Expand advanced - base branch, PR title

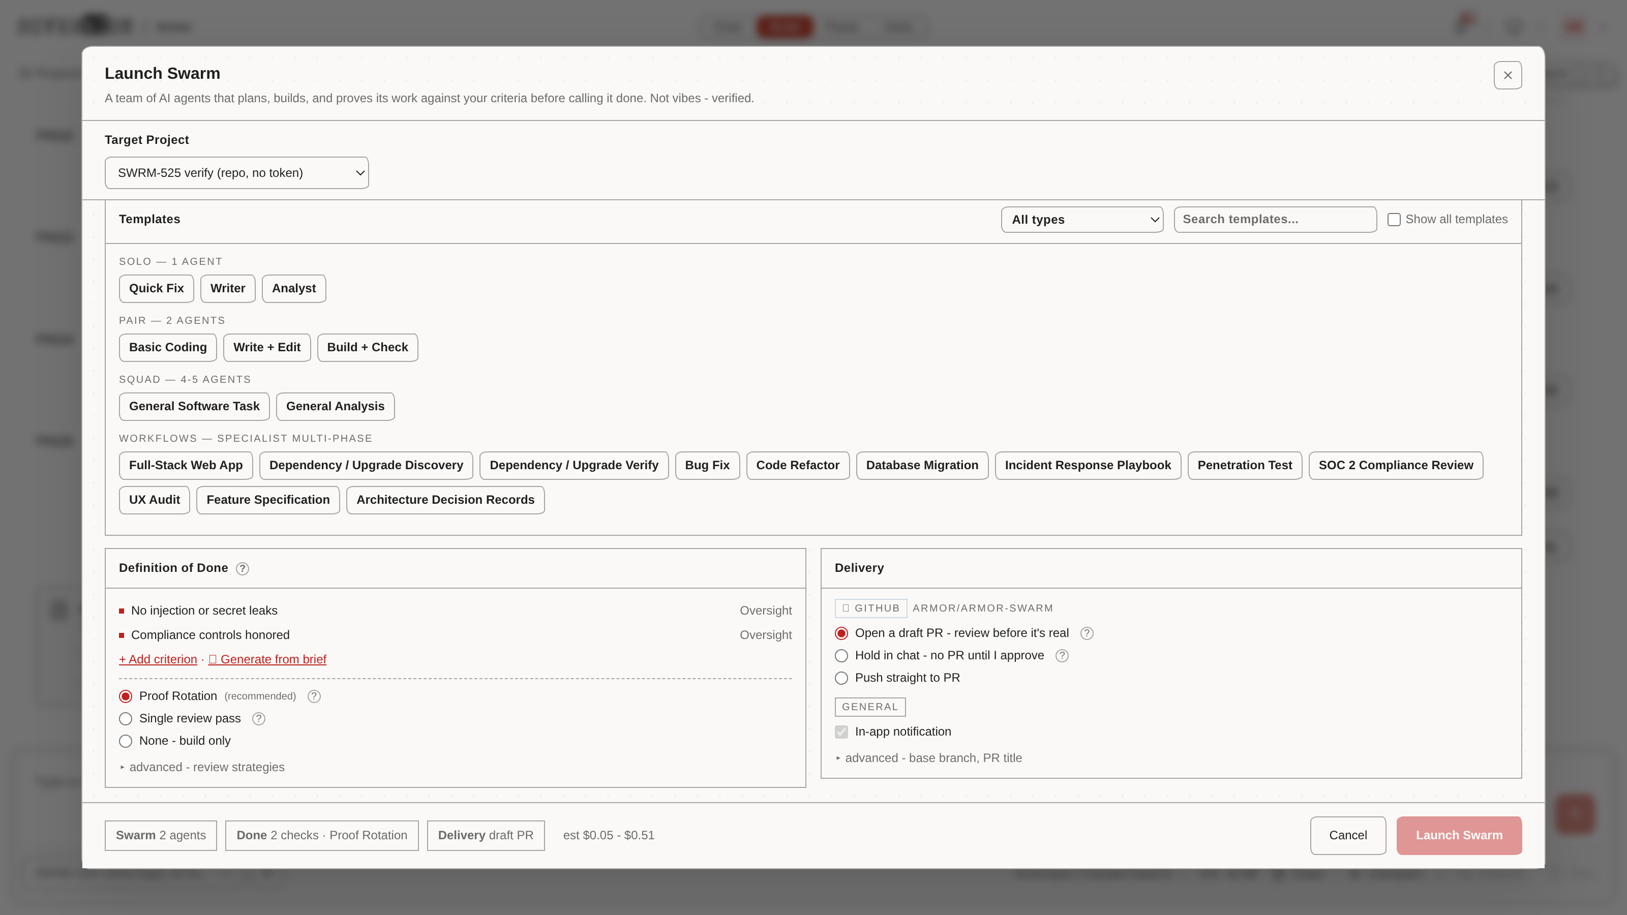pyautogui.click(x=928, y=758)
